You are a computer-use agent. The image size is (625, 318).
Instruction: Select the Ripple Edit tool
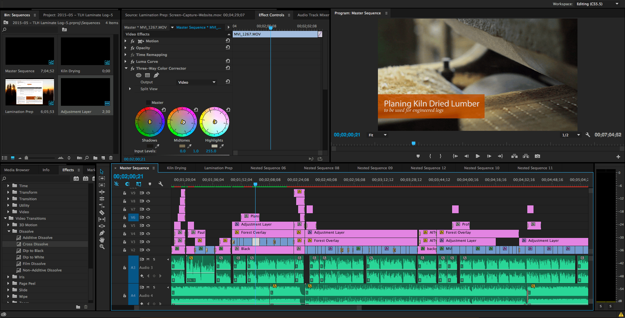click(x=102, y=192)
